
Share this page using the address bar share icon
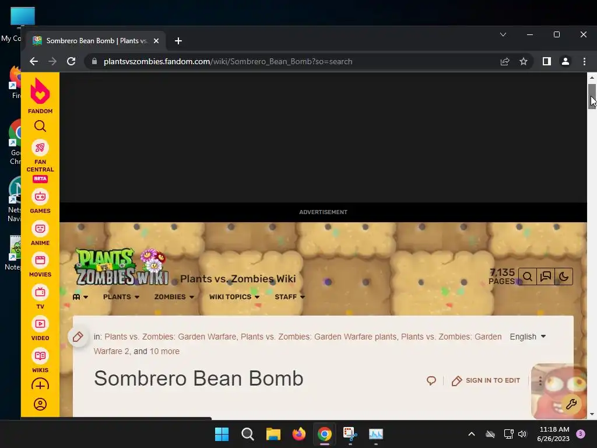pyautogui.click(x=505, y=61)
